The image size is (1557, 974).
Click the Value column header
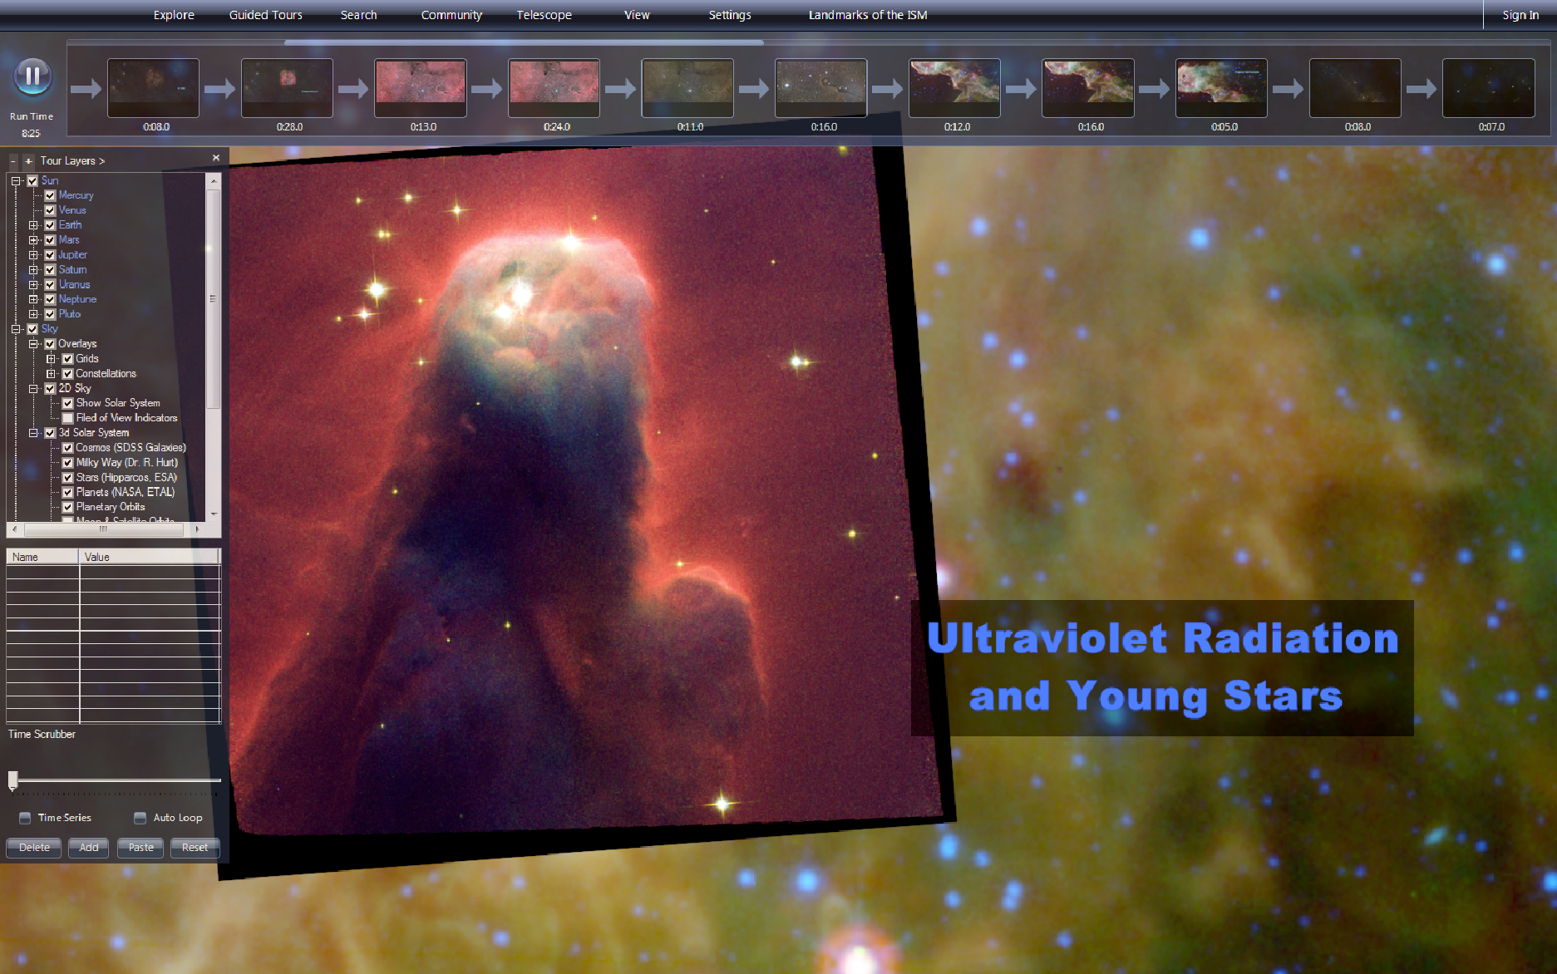click(x=149, y=557)
